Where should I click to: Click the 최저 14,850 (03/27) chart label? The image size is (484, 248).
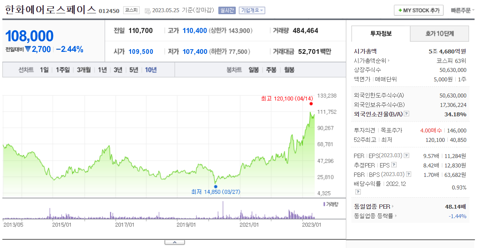click(216, 192)
